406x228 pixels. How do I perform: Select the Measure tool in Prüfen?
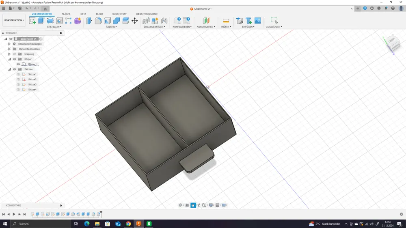[226, 21]
